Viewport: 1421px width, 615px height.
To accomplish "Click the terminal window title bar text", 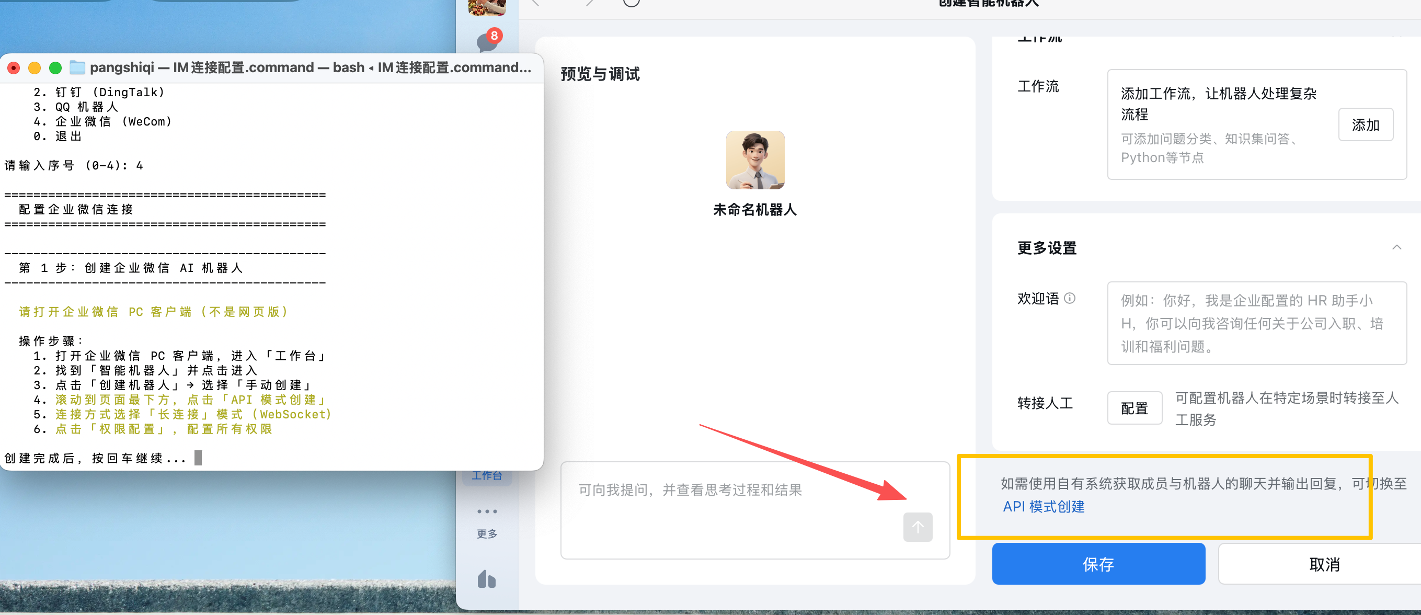I will 310,67.
